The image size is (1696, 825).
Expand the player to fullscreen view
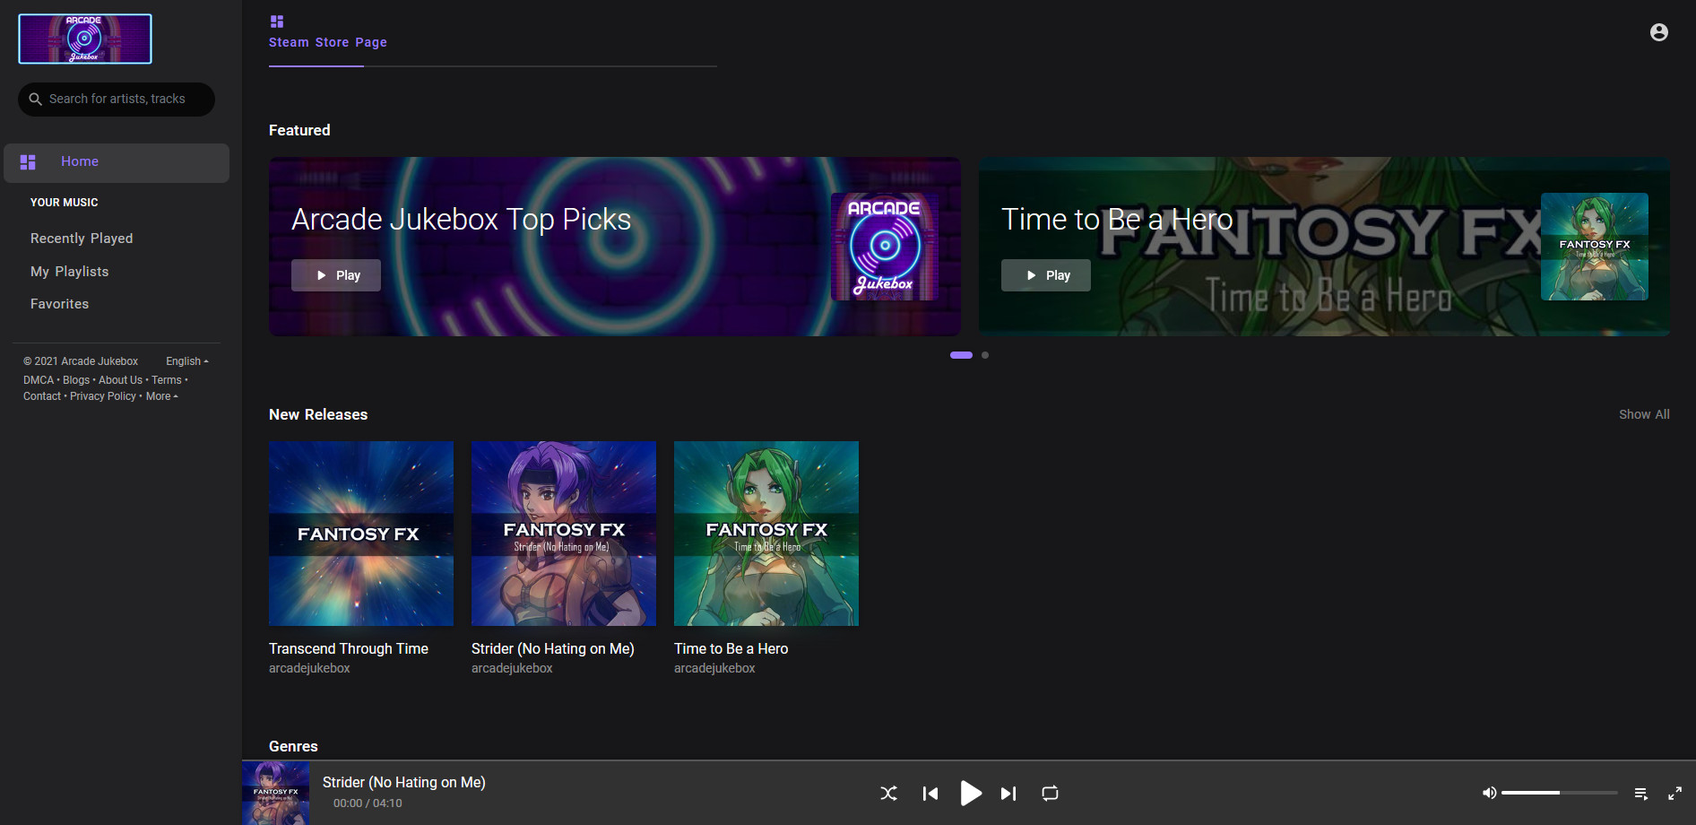click(x=1674, y=793)
